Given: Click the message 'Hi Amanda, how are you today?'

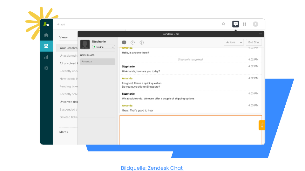Looking at the screenshot, I should coord(141,71).
